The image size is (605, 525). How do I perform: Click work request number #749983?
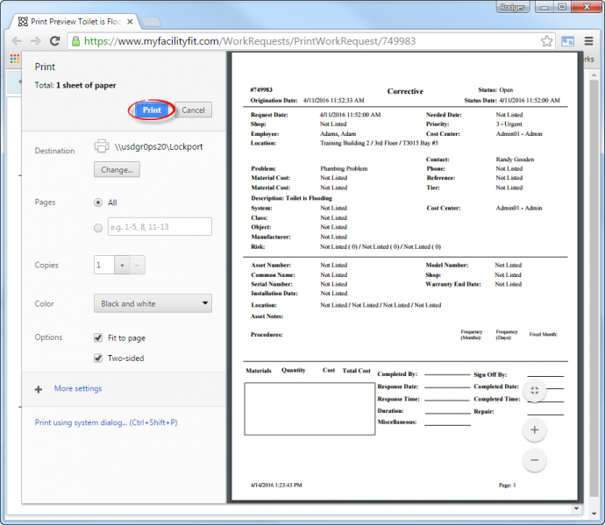tap(261, 90)
